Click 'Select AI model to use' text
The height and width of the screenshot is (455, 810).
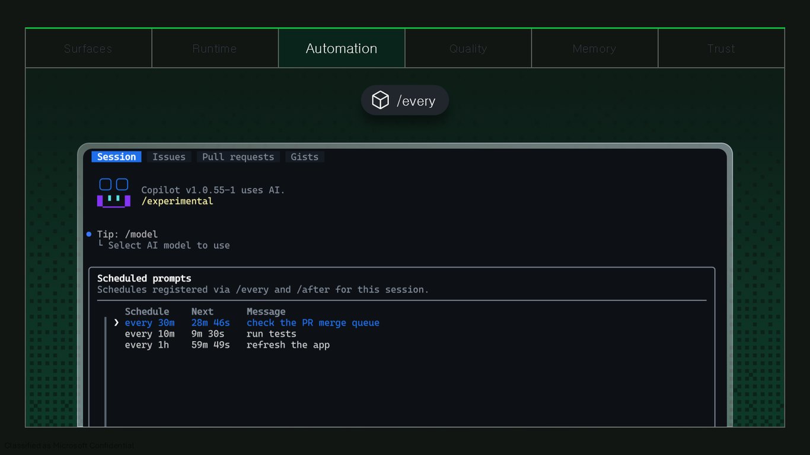point(169,245)
